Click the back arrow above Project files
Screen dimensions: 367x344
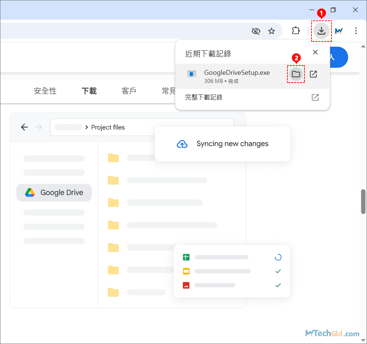click(x=24, y=127)
